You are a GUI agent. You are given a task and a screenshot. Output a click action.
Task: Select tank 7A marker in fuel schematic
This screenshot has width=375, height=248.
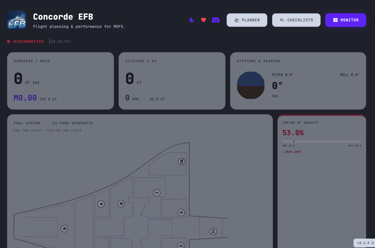point(182,162)
